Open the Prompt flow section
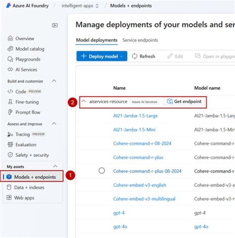The image size is (235, 238). [28, 112]
